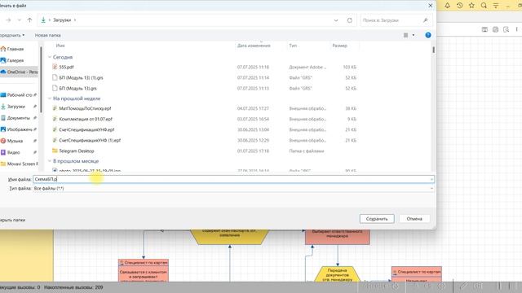Click the download icon in address bar
The width and height of the screenshot is (522, 293).
click(x=43, y=20)
